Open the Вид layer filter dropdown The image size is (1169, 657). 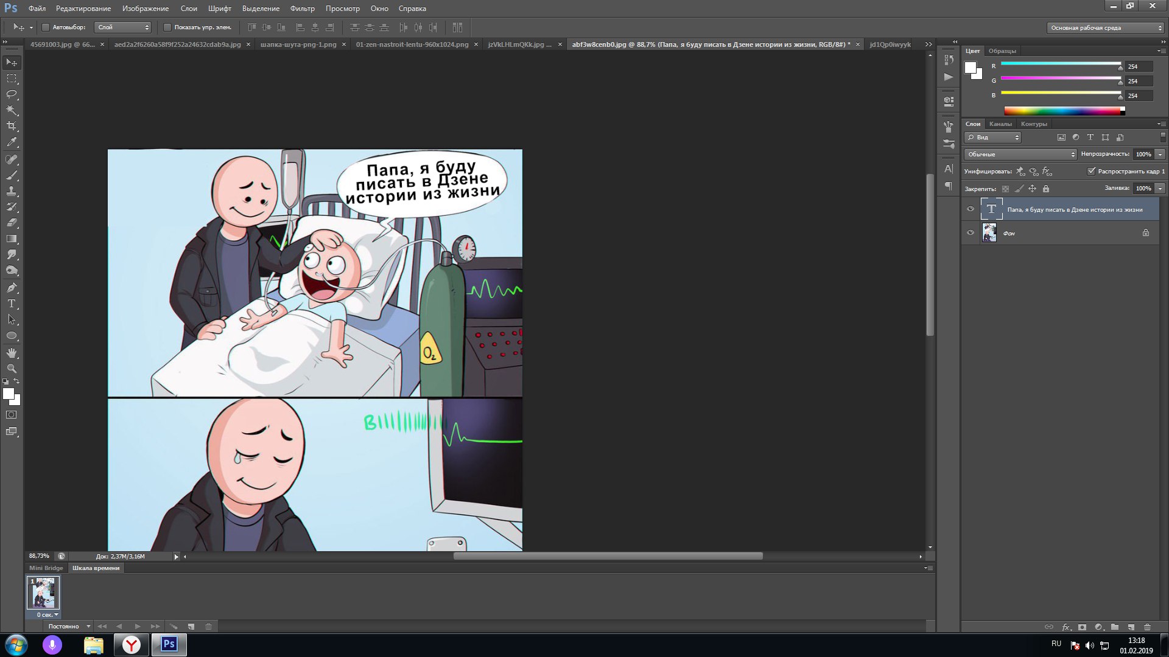click(x=992, y=137)
